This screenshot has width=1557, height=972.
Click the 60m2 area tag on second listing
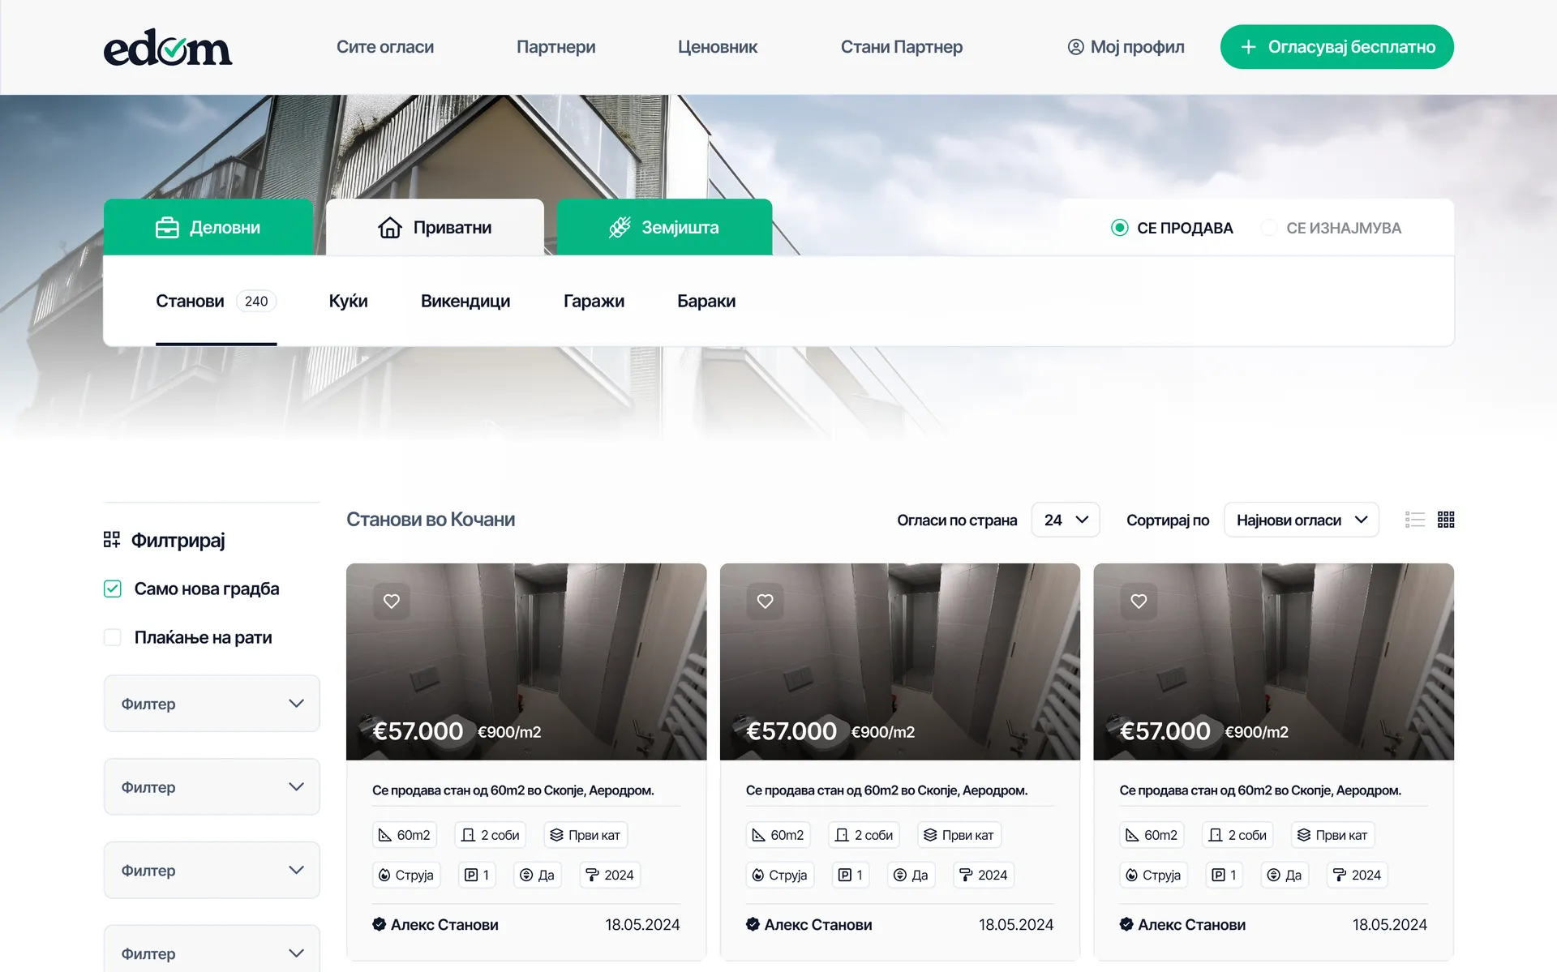[778, 835]
